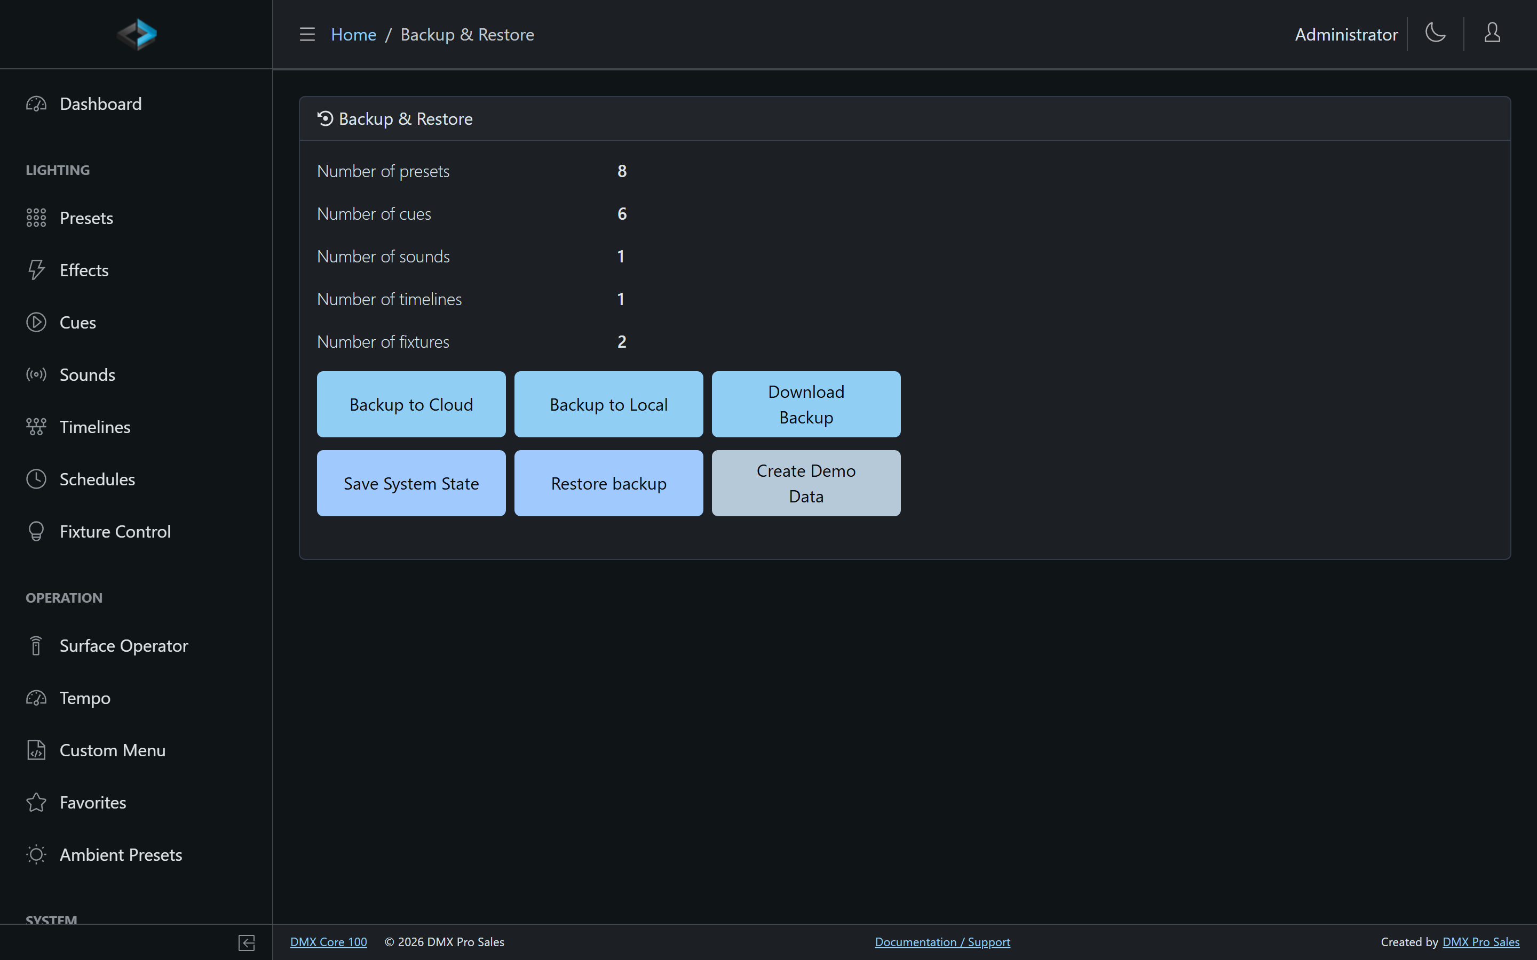
Task: Click the Backup to Local button
Action: coord(608,404)
